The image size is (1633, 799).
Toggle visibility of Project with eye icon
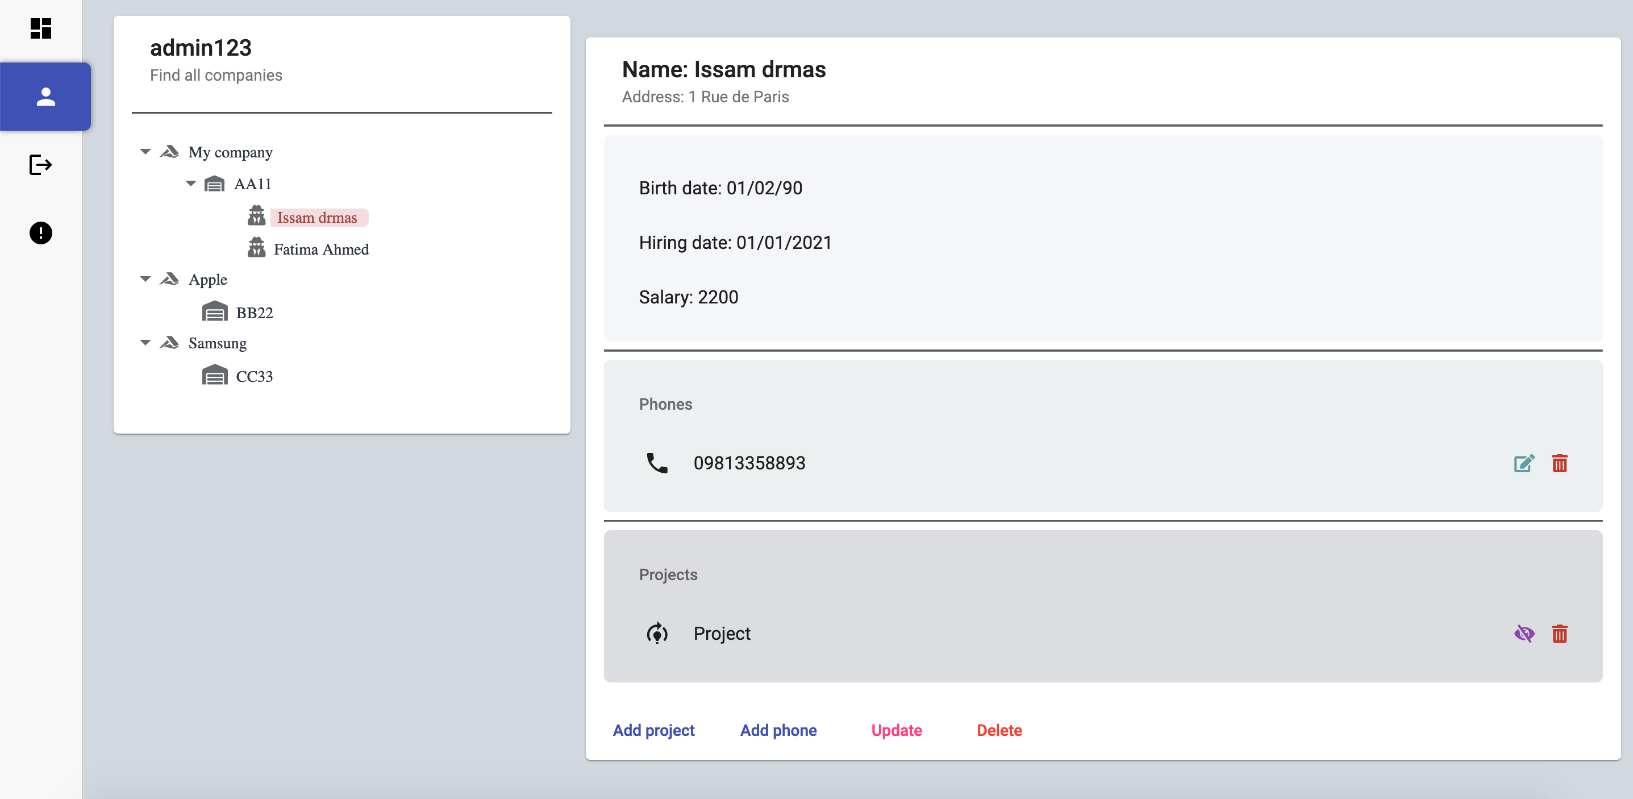point(1524,634)
